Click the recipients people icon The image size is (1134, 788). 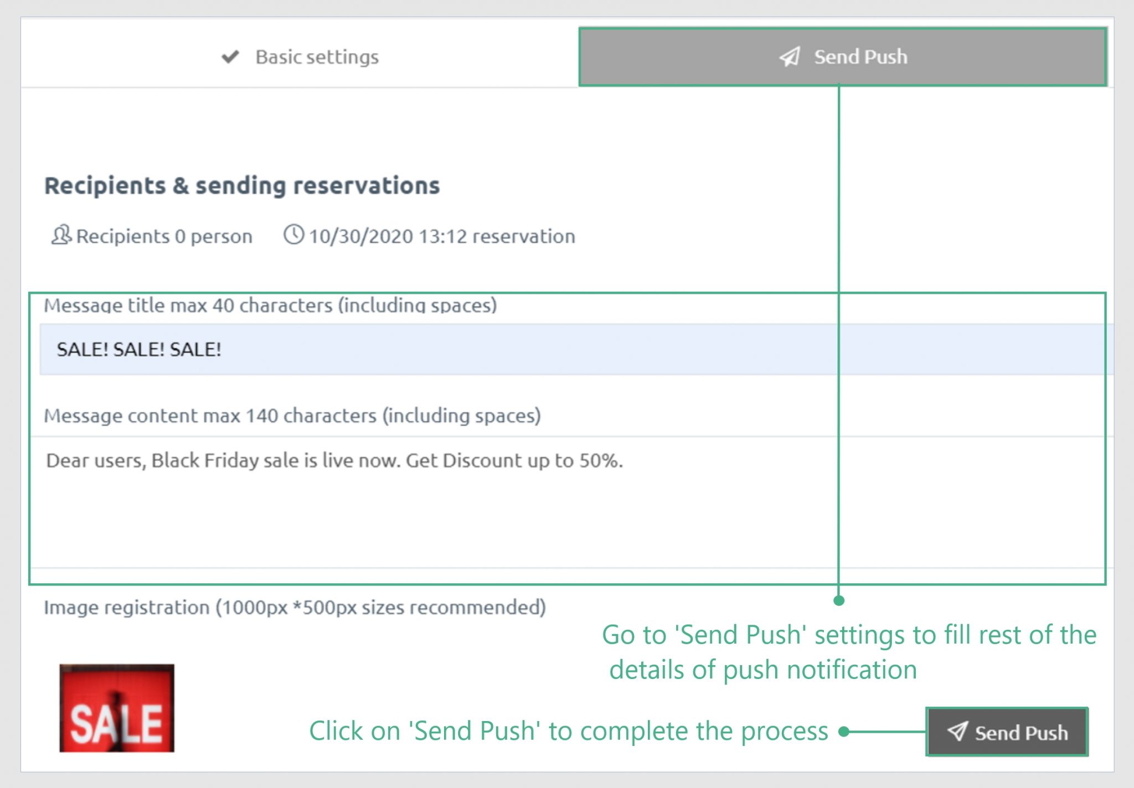(x=61, y=235)
